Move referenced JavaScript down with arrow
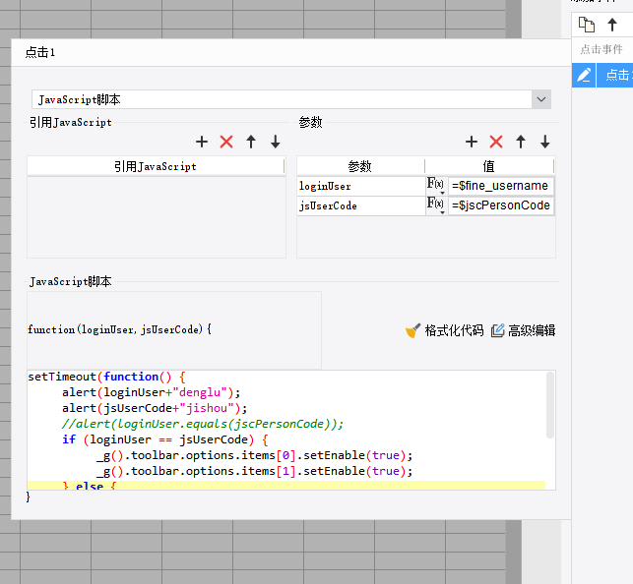This screenshot has height=584, width=633. pos(276,142)
